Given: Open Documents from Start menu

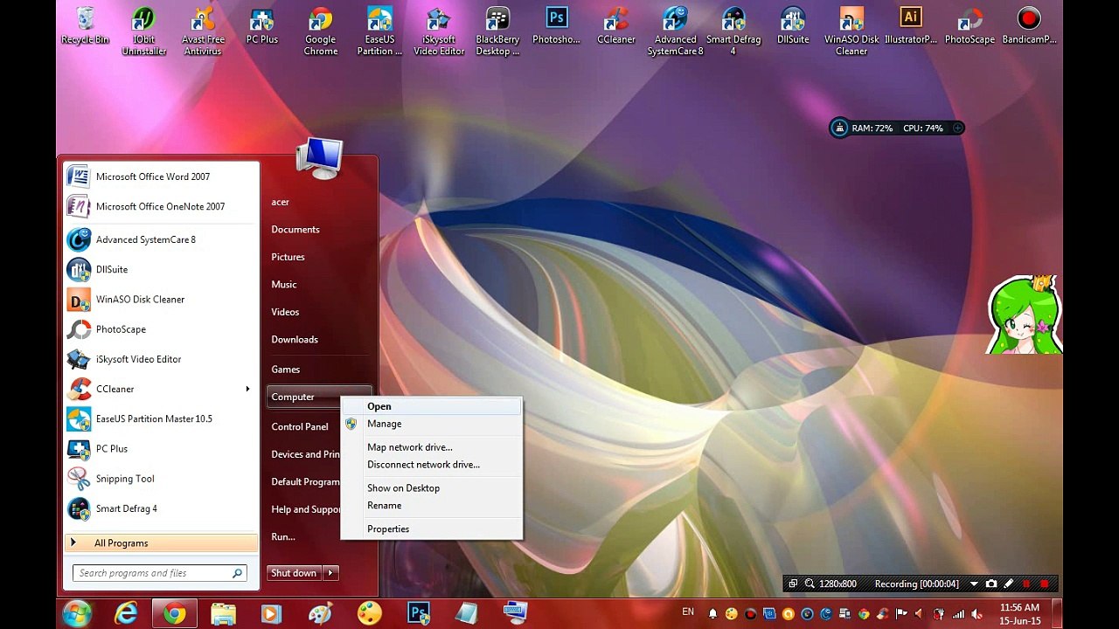Looking at the screenshot, I should pyautogui.click(x=295, y=230).
